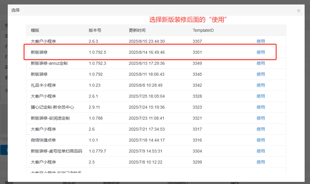
Task: Click the 更新时间 column header
Action: tap(137, 30)
